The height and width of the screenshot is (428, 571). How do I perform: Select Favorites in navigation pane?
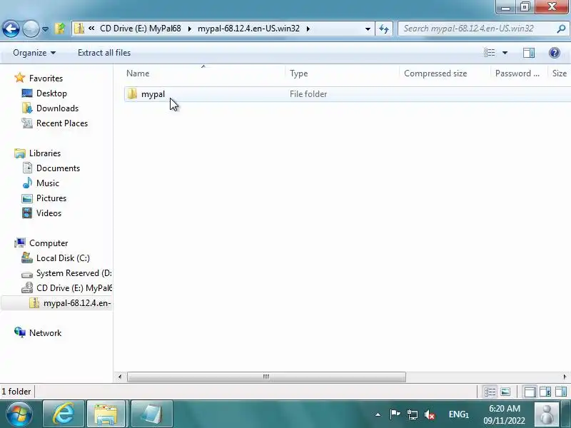point(46,78)
